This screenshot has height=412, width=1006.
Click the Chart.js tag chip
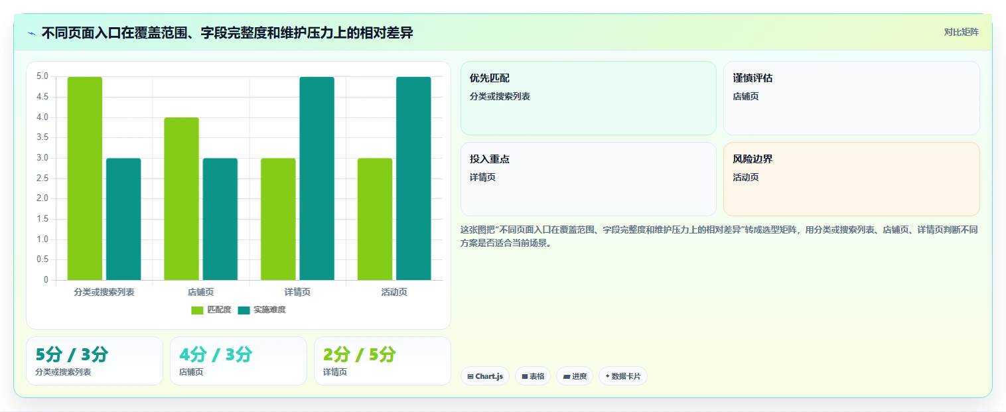[485, 376]
